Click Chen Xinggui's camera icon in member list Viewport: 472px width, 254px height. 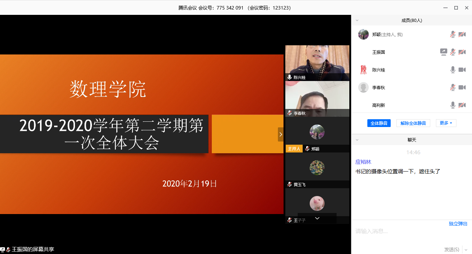point(462,70)
